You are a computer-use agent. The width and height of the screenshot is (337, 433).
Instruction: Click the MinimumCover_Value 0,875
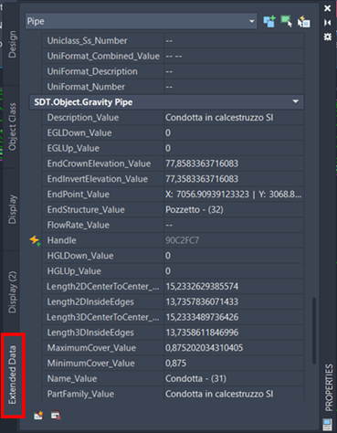click(234, 364)
